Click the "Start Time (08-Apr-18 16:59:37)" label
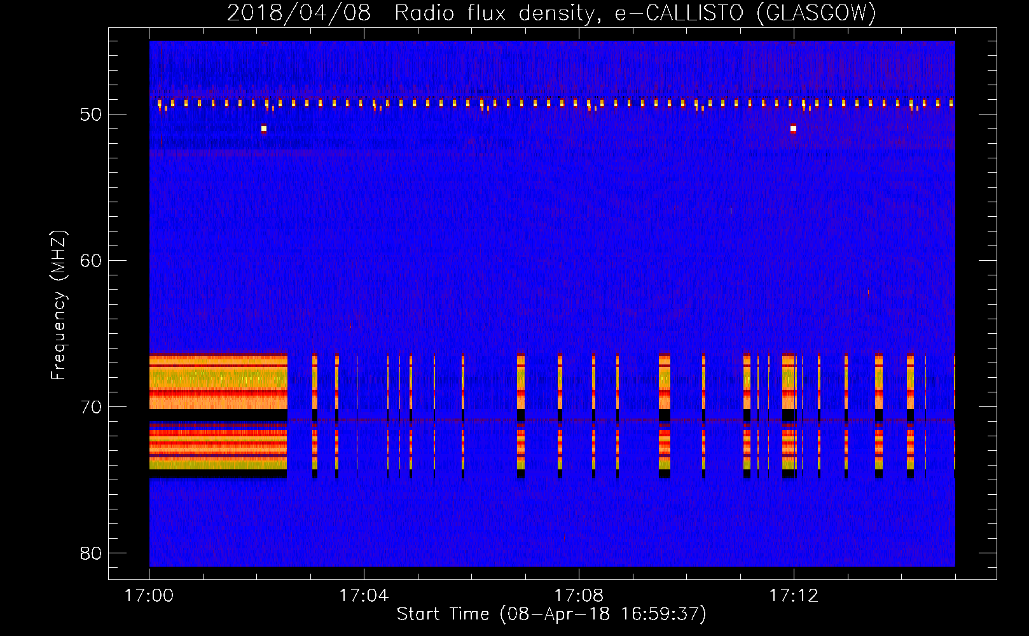 tap(551, 614)
